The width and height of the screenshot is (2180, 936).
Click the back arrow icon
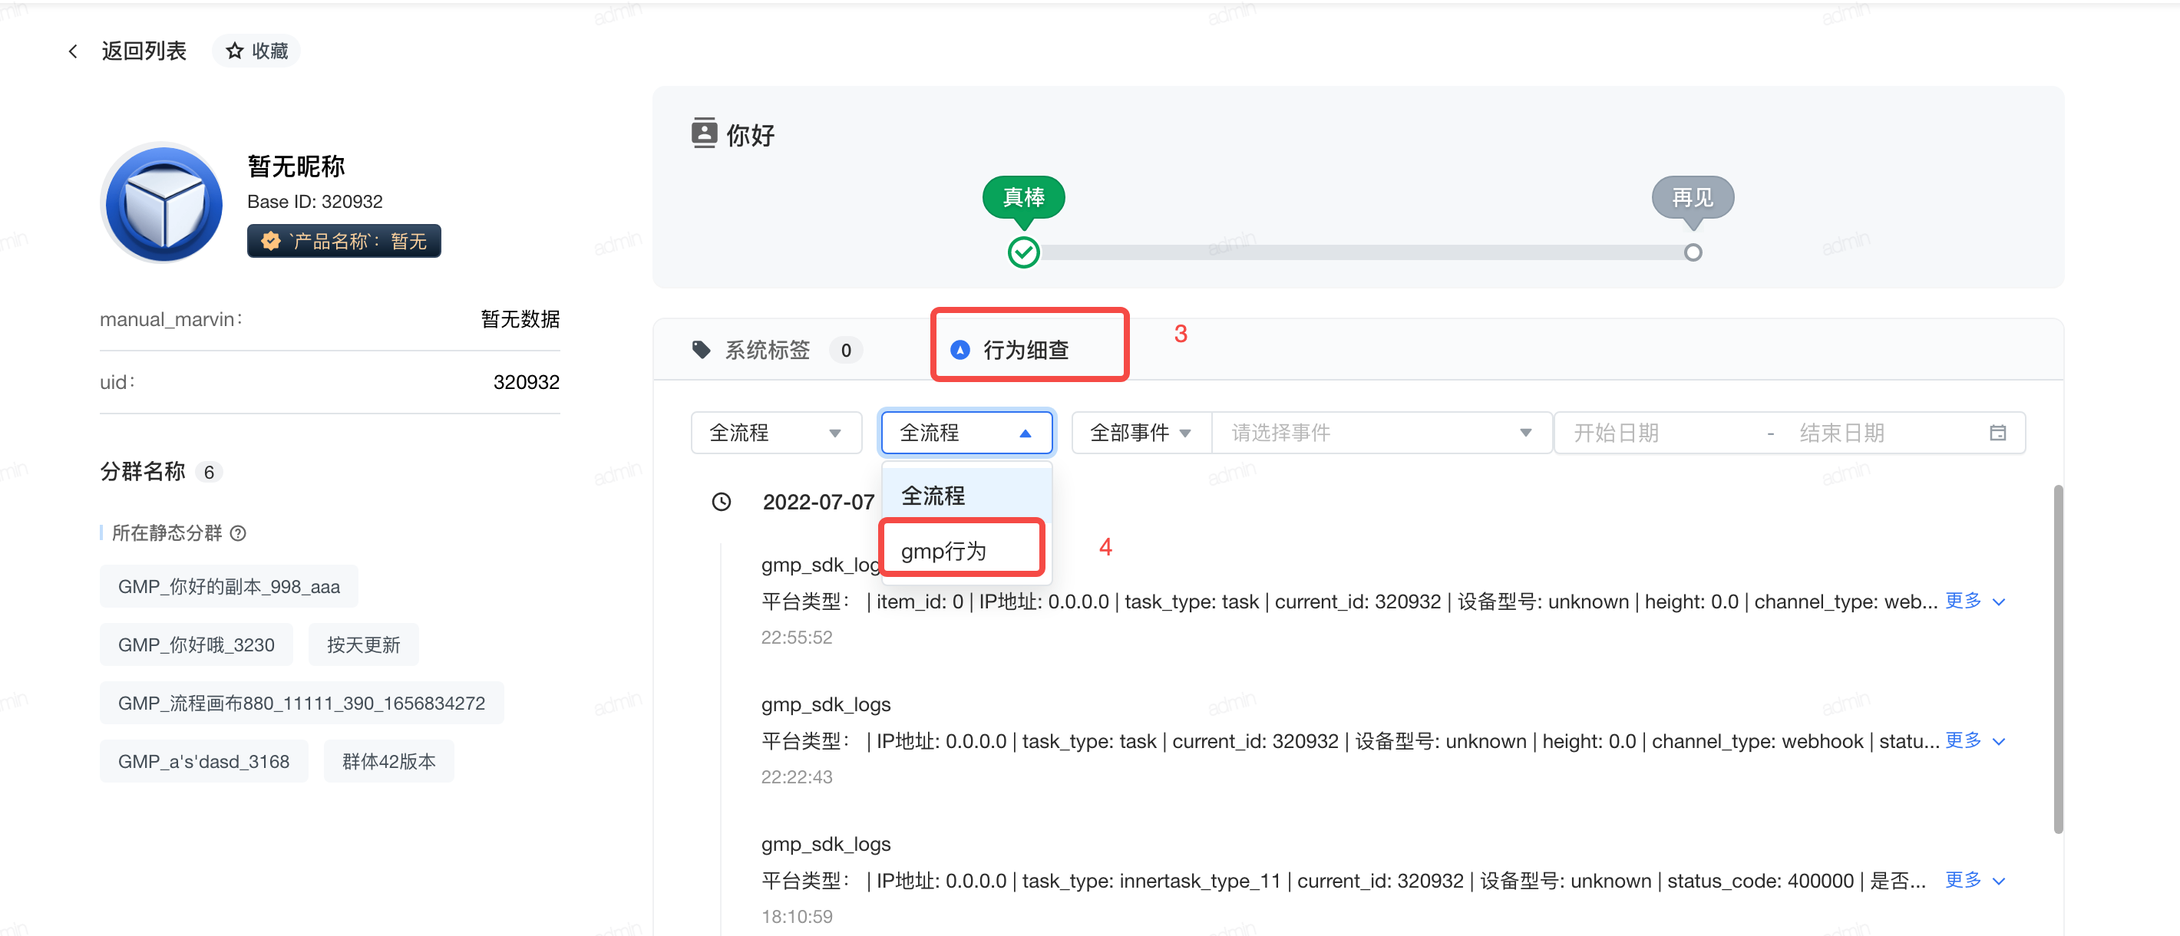tap(73, 51)
